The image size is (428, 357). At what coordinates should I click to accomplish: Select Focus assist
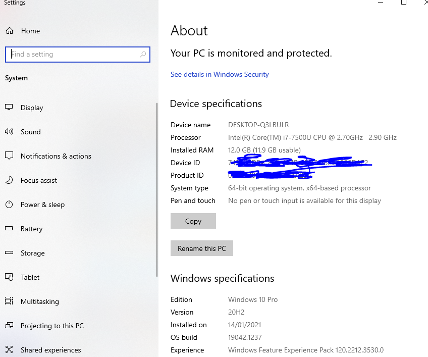tap(39, 180)
